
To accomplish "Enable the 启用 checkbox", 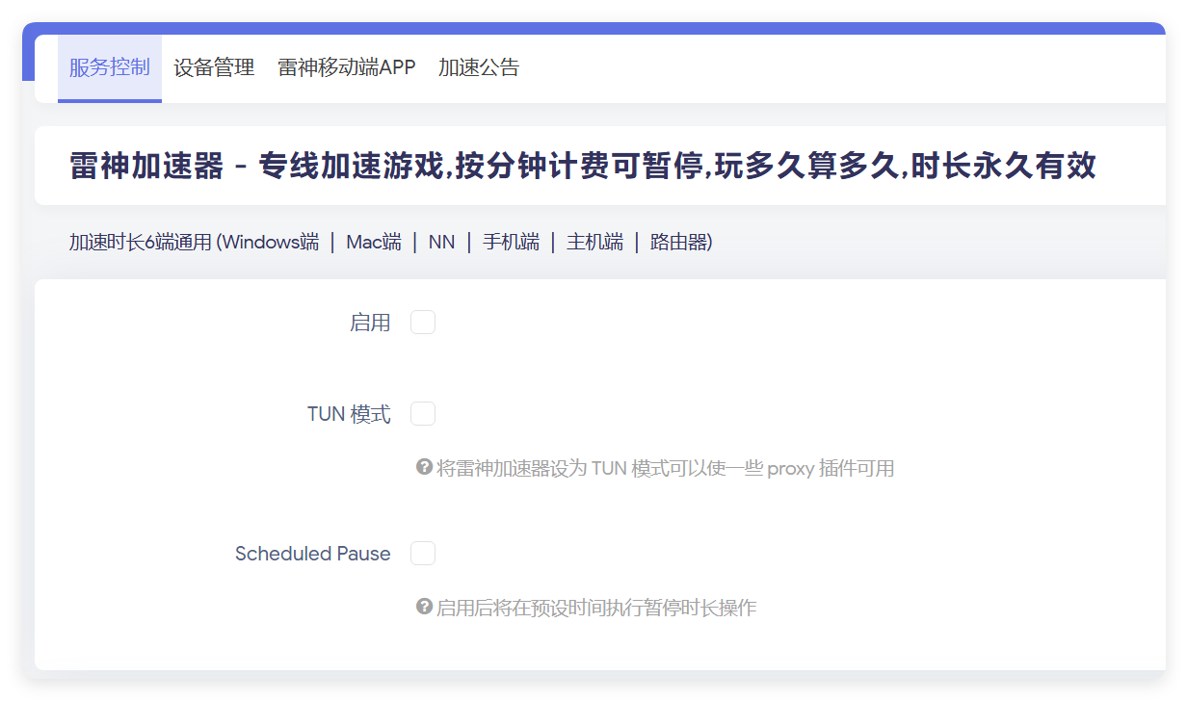I will coord(423,323).
